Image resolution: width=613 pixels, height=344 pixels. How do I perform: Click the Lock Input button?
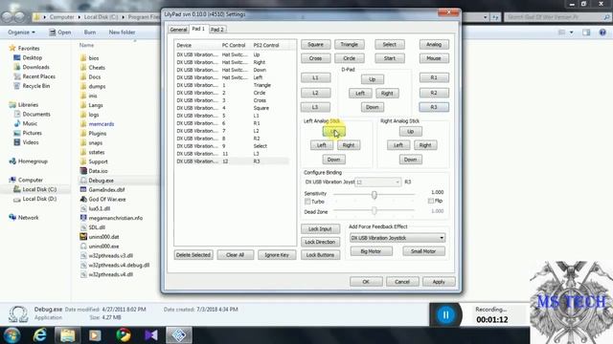pos(320,229)
